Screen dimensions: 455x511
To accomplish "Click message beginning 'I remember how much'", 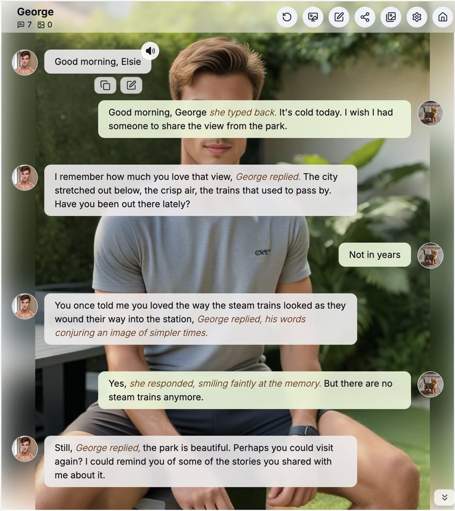I will (200, 190).
